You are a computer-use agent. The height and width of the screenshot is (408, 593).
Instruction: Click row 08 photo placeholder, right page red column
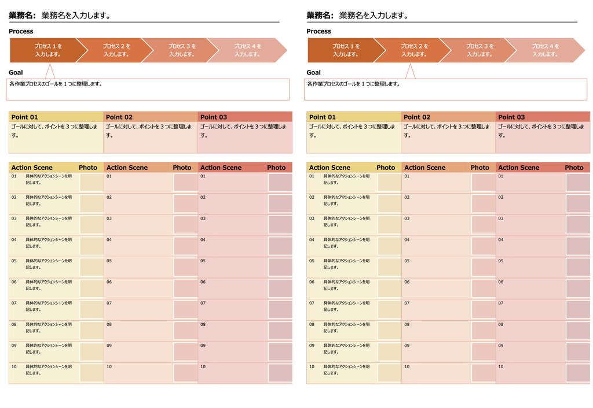[x=578, y=331]
